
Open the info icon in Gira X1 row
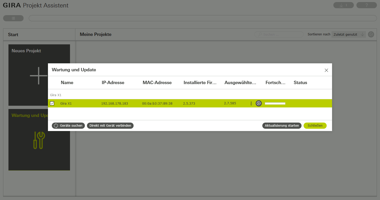[x=251, y=104]
